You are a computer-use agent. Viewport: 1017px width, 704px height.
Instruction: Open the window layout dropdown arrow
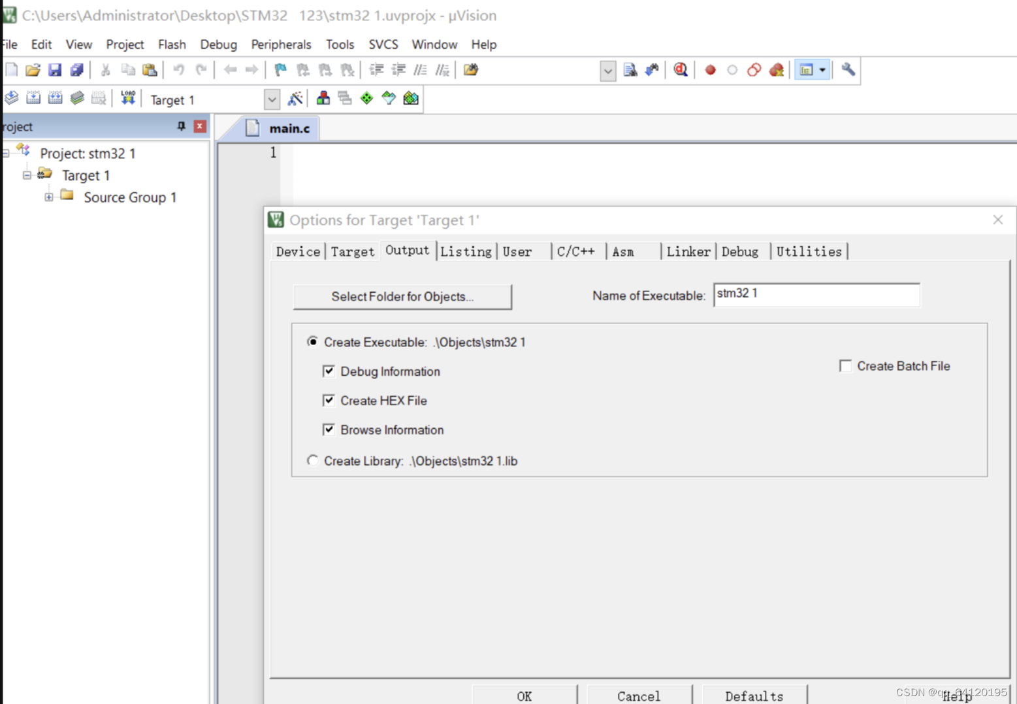[822, 70]
